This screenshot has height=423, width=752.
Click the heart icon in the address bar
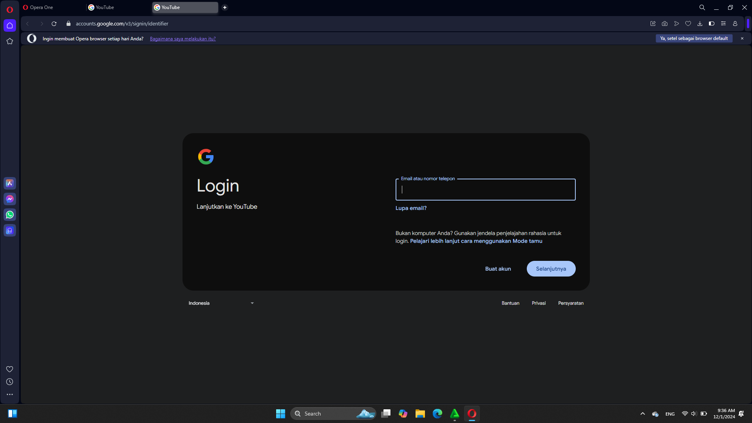pyautogui.click(x=688, y=23)
